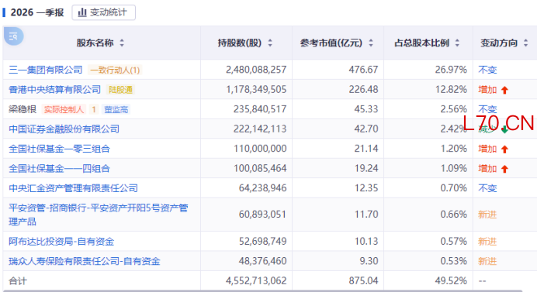Screen dimensions: 537x292
Task: Open 阿布达比投资局-自有资金 link
Action: (61, 242)
